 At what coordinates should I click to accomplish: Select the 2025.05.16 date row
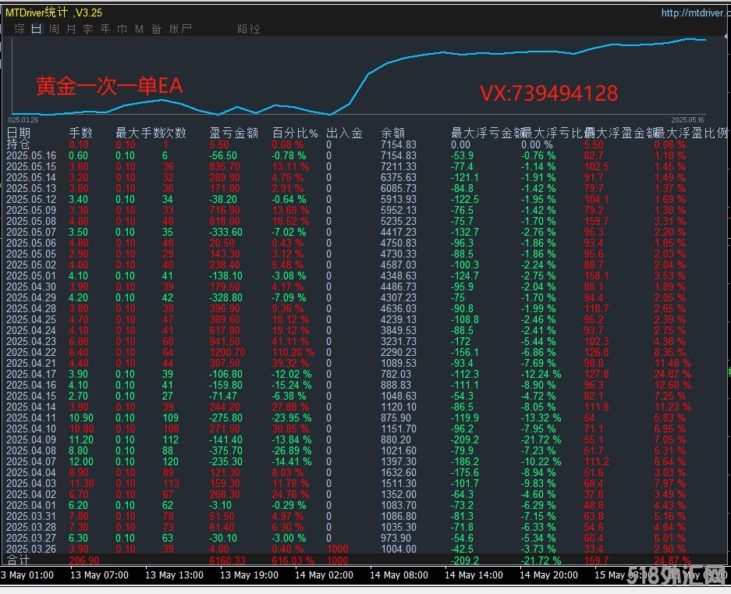31,155
